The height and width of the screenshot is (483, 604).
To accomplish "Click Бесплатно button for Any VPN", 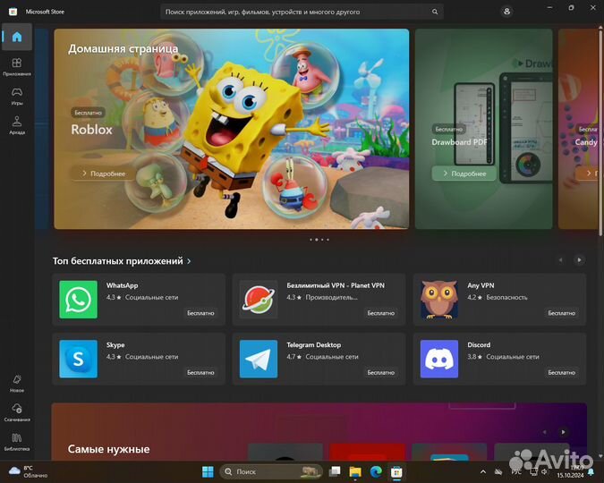I will 562,313.
